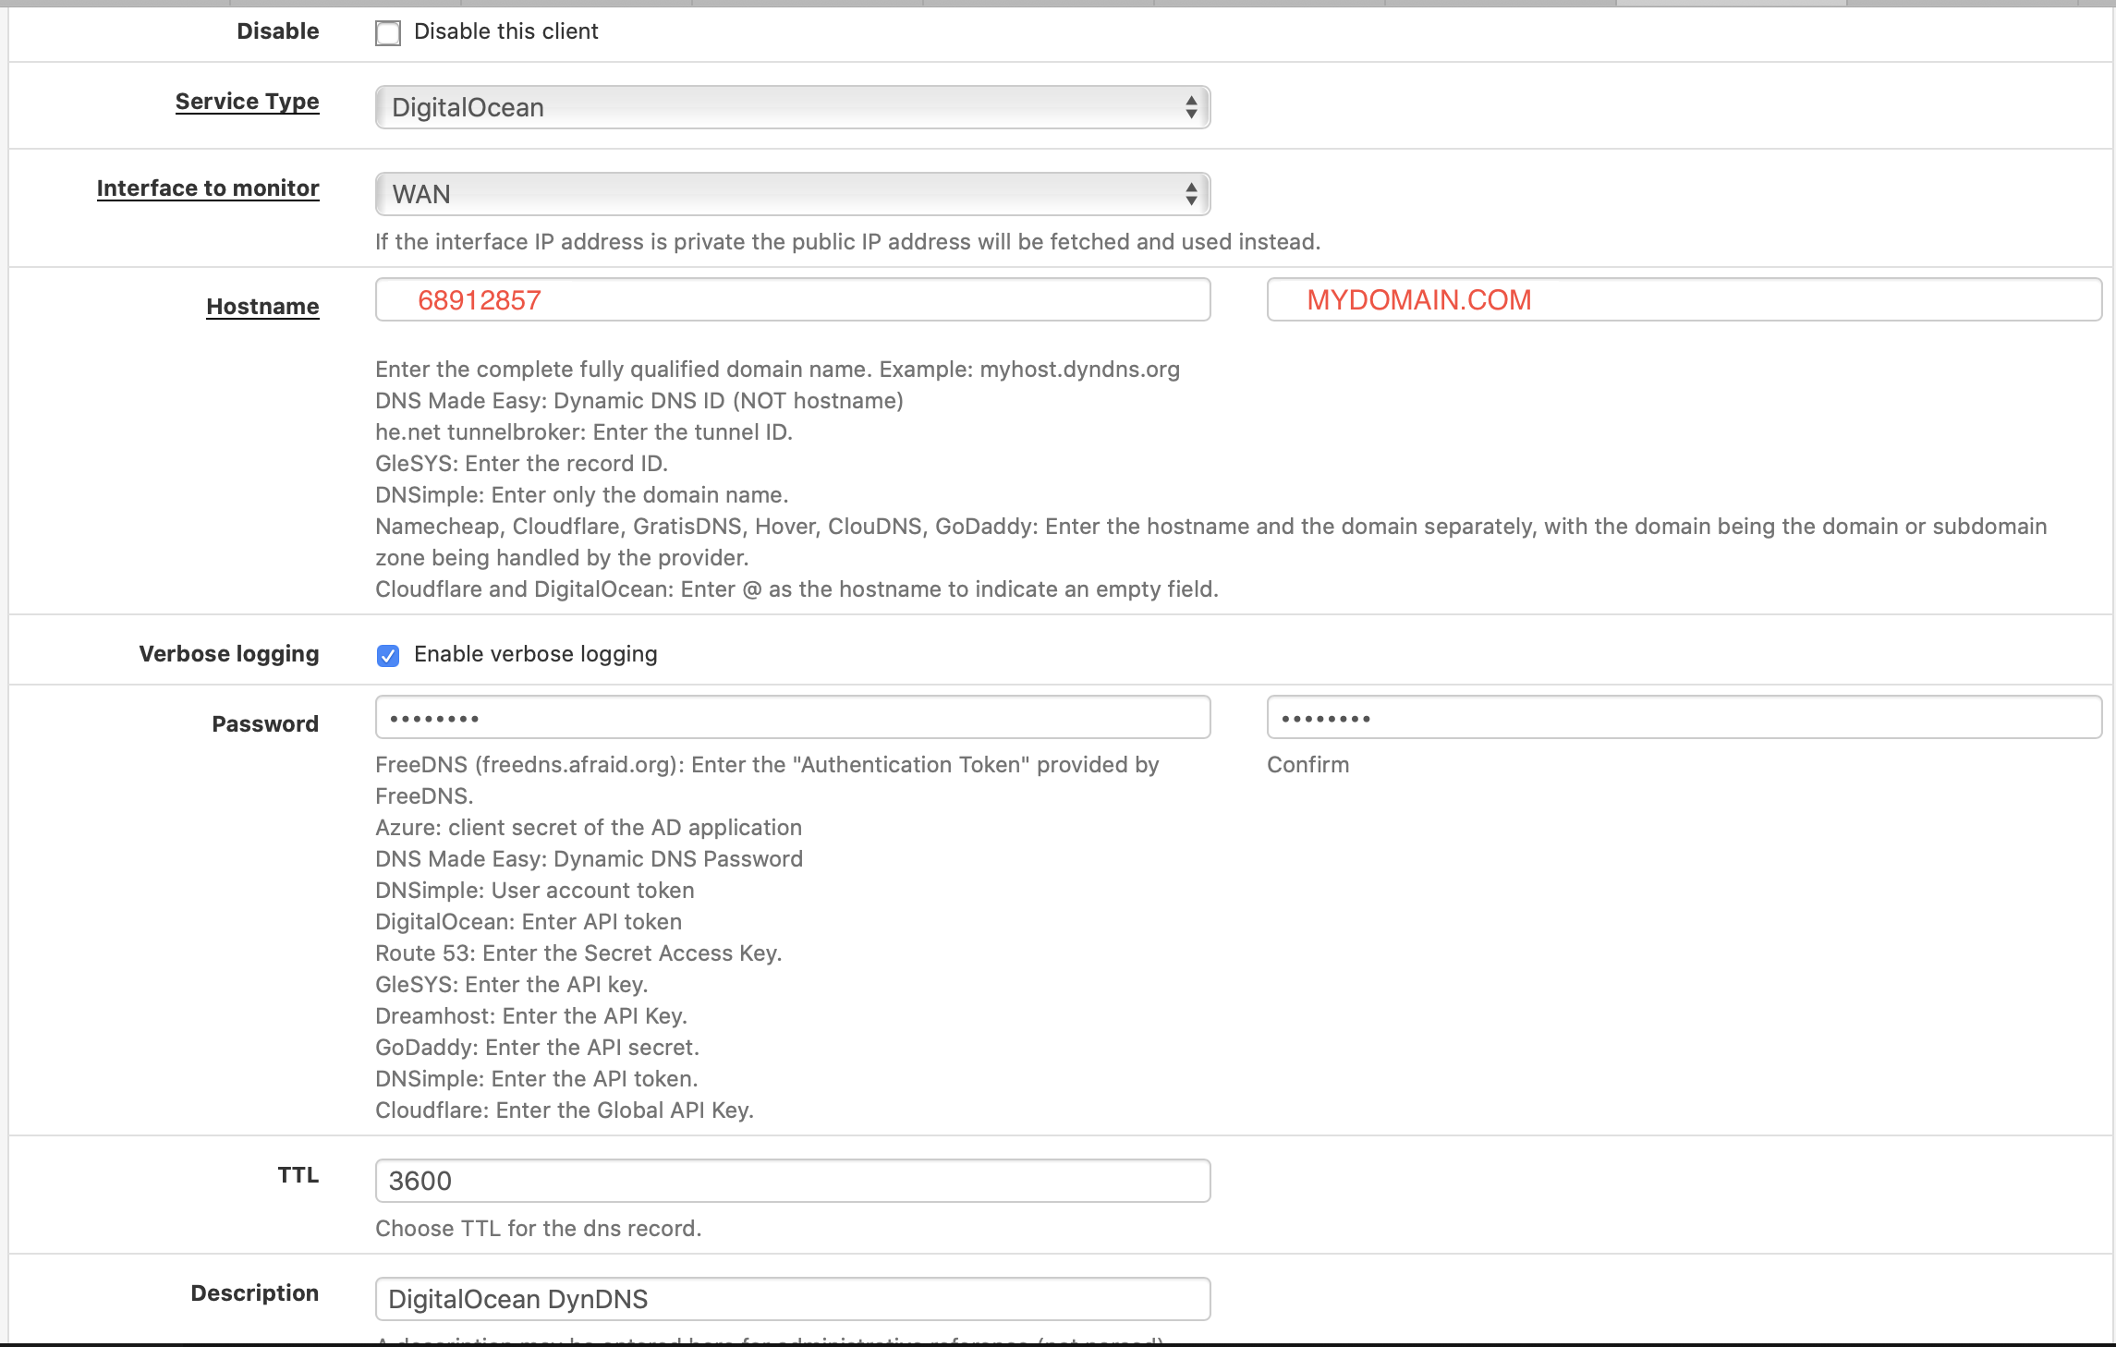Change DigitalOcean to another service type
This screenshot has height=1347, width=2116.
791,107
